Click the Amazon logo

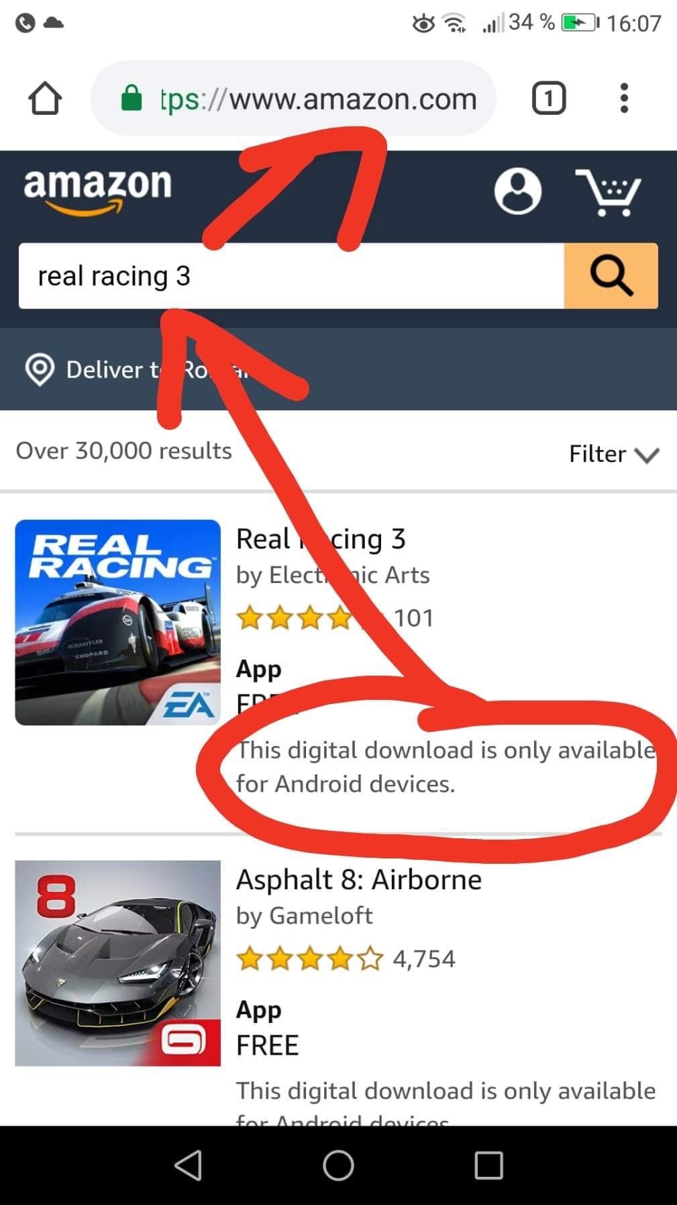tap(98, 191)
